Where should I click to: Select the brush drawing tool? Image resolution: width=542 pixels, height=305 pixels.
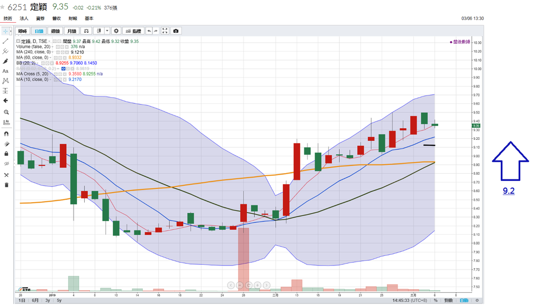[5, 61]
